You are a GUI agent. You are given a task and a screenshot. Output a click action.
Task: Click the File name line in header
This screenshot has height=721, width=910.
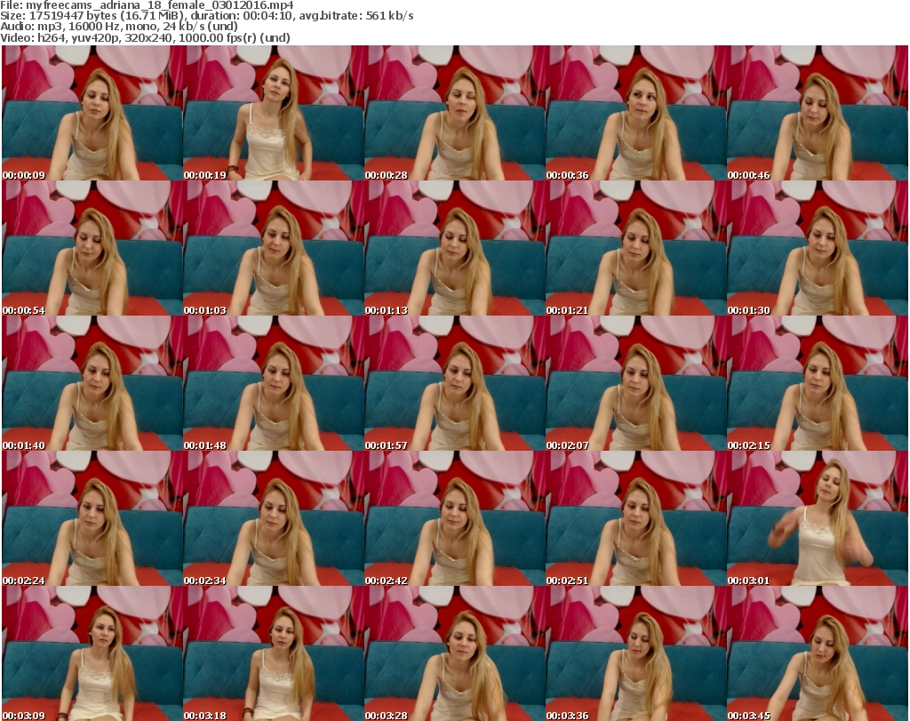click(x=148, y=5)
